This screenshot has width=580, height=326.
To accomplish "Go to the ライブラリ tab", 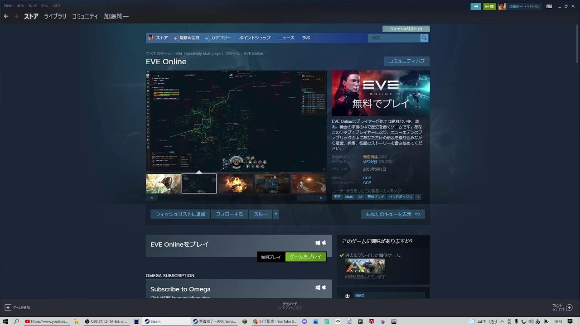I will point(55,16).
